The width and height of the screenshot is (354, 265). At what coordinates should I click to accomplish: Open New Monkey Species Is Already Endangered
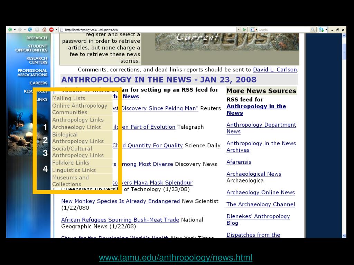(120, 201)
